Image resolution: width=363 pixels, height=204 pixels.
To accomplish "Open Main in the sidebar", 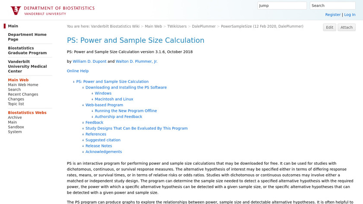I will [x=13, y=26].
